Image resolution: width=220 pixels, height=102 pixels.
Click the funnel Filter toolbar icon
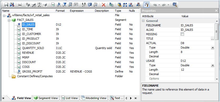(64, 5)
